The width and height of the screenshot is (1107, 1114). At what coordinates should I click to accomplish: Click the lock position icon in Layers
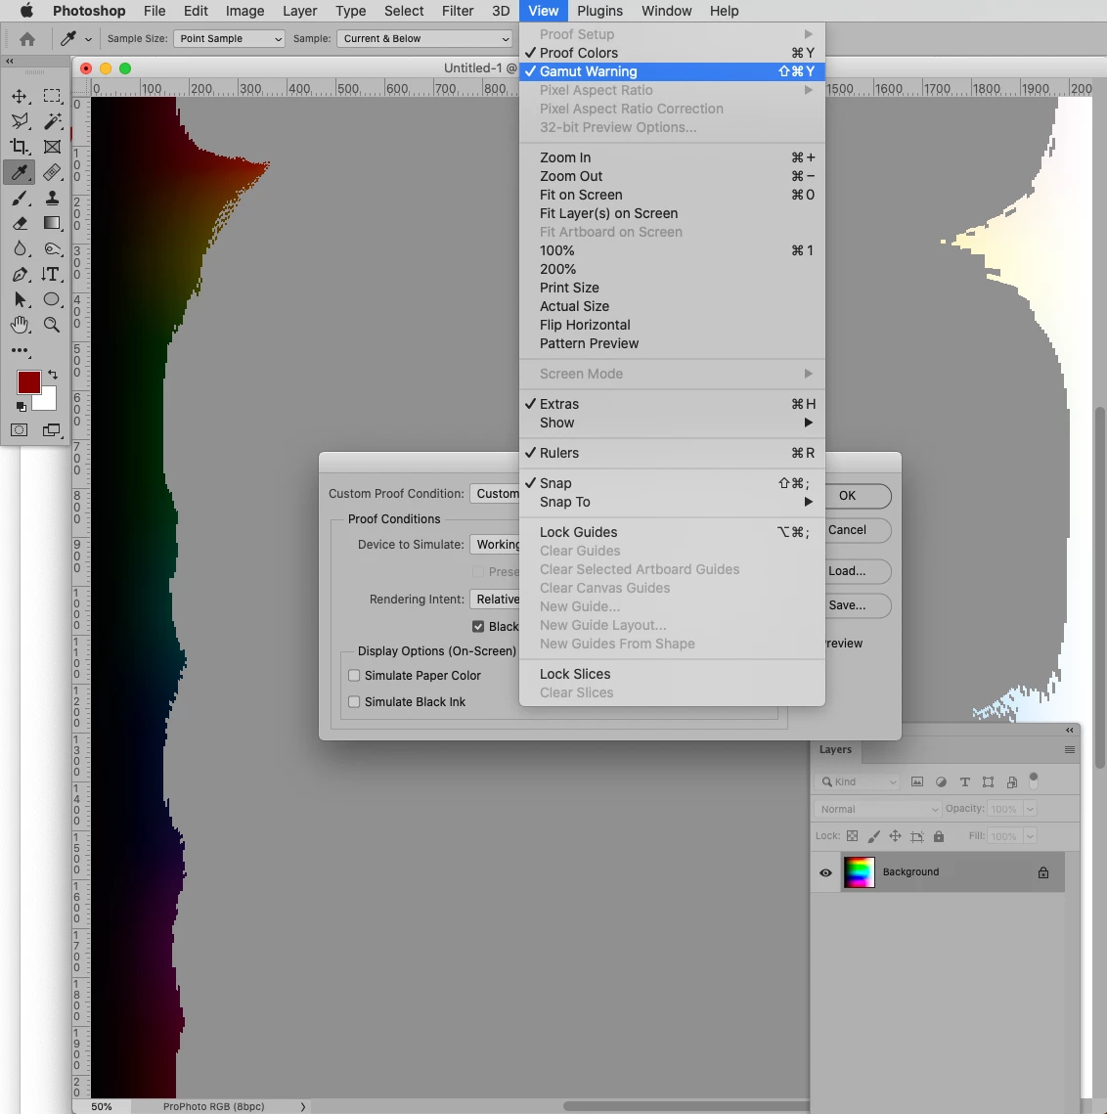point(895,836)
